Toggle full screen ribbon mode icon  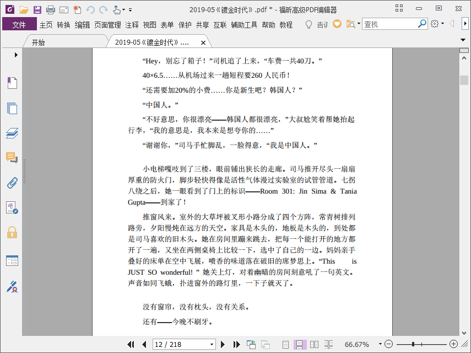399,8
